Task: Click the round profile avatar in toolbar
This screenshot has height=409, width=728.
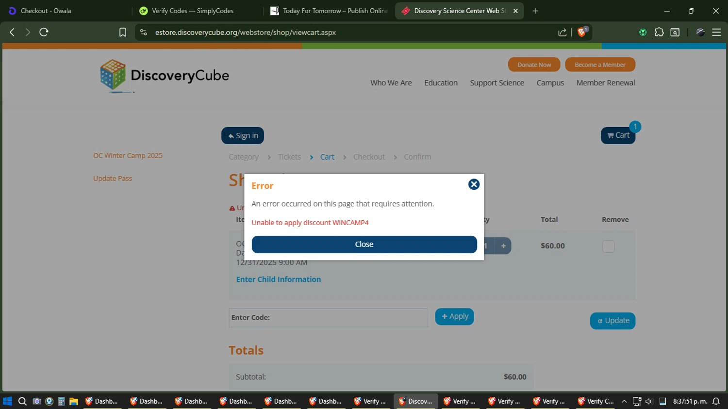Action: (700, 32)
